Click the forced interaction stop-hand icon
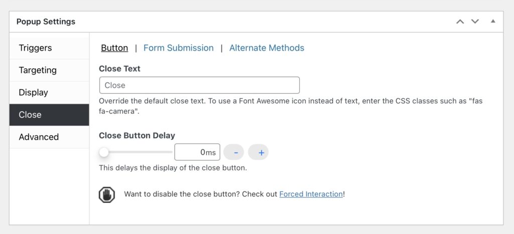The height and width of the screenshot is (234, 514). click(106, 195)
